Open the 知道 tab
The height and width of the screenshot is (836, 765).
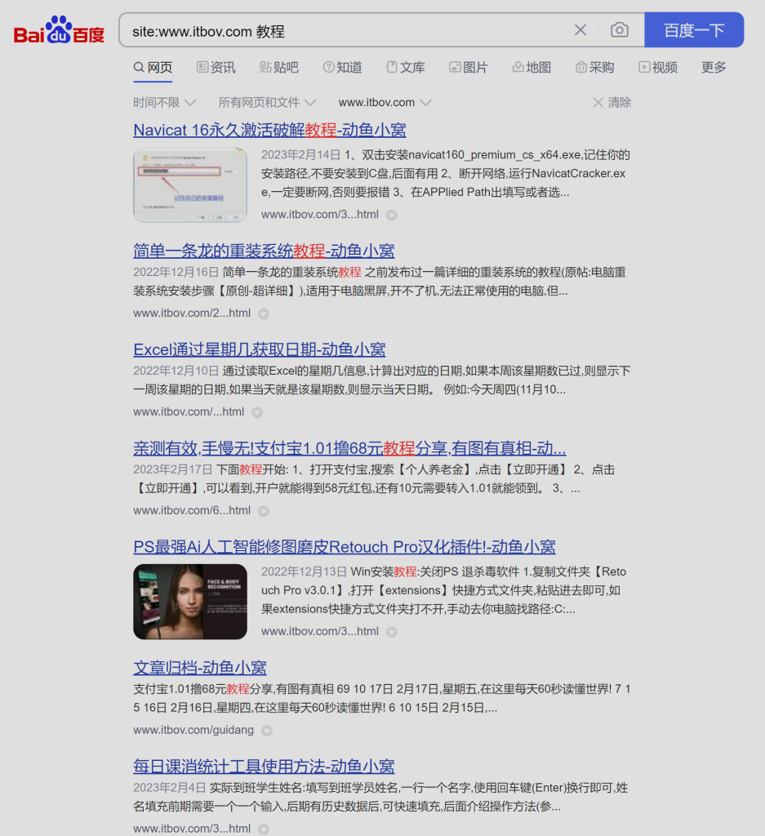(x=342, y=68)
